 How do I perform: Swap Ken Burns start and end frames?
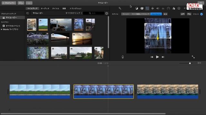(165, 14)
